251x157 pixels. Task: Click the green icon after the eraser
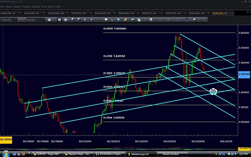point(201,20)
